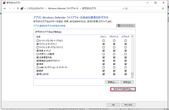Enable ルーティングとリモート アクセス checkbox
The width and height of the screenshot is (169, 110).
coord(38,40)
